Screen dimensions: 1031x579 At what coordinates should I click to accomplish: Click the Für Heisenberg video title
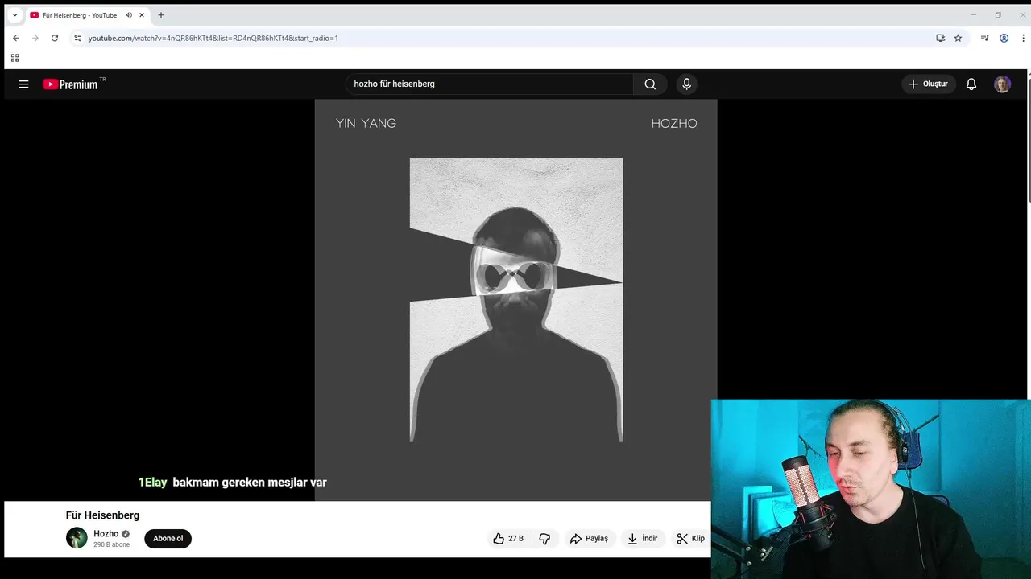pyautogui.click(x=102, y=515)
